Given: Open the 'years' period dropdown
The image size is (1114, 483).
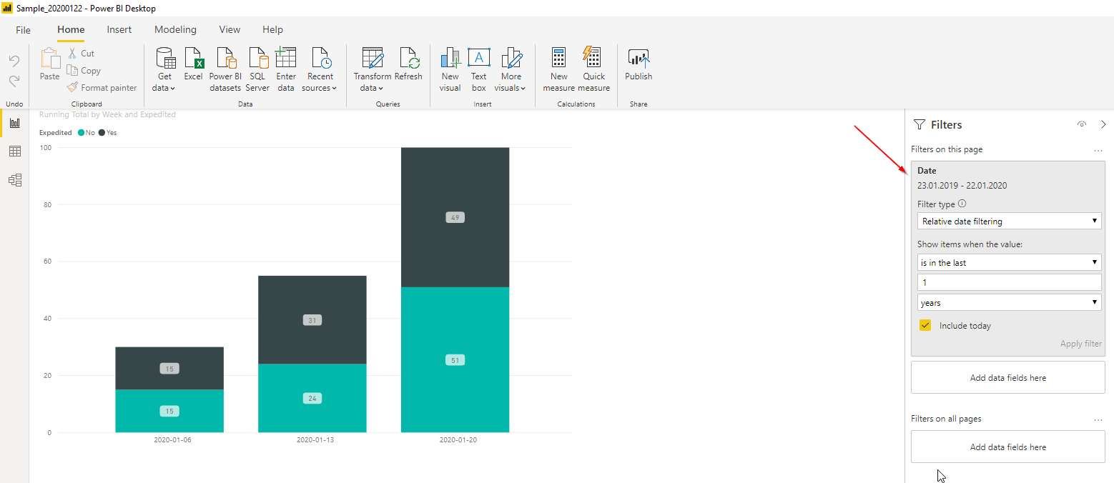Looking at the screenshot, I should pyautogui.click(x=1010, y=302).
